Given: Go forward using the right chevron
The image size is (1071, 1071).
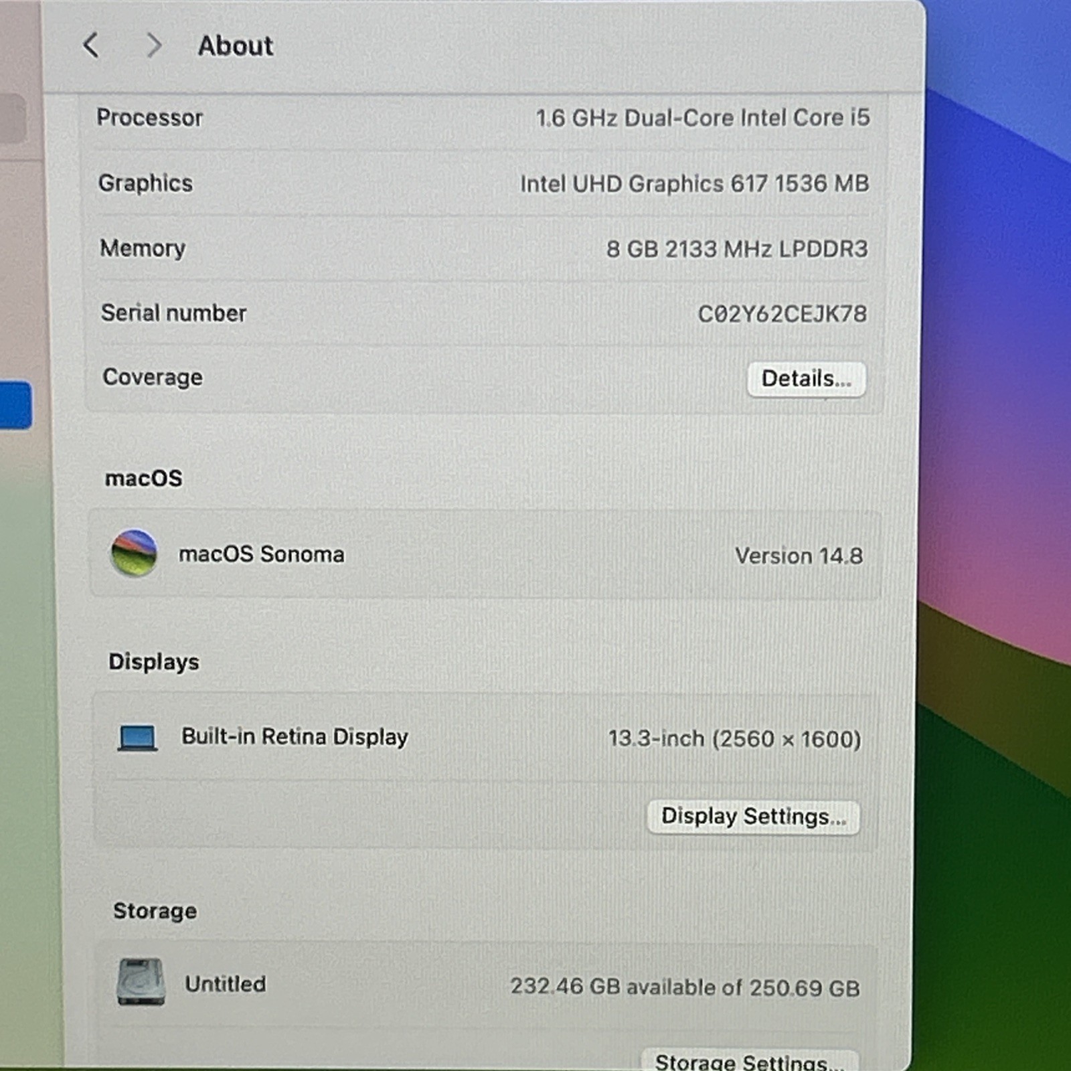Looking at the screenshot, I should [154, 46].
